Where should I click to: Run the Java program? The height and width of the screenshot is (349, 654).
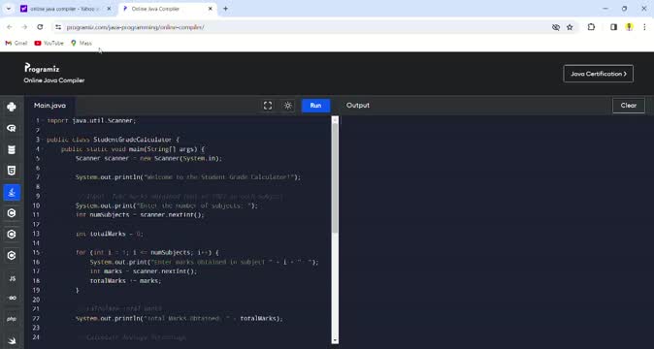tap(315, 106)
